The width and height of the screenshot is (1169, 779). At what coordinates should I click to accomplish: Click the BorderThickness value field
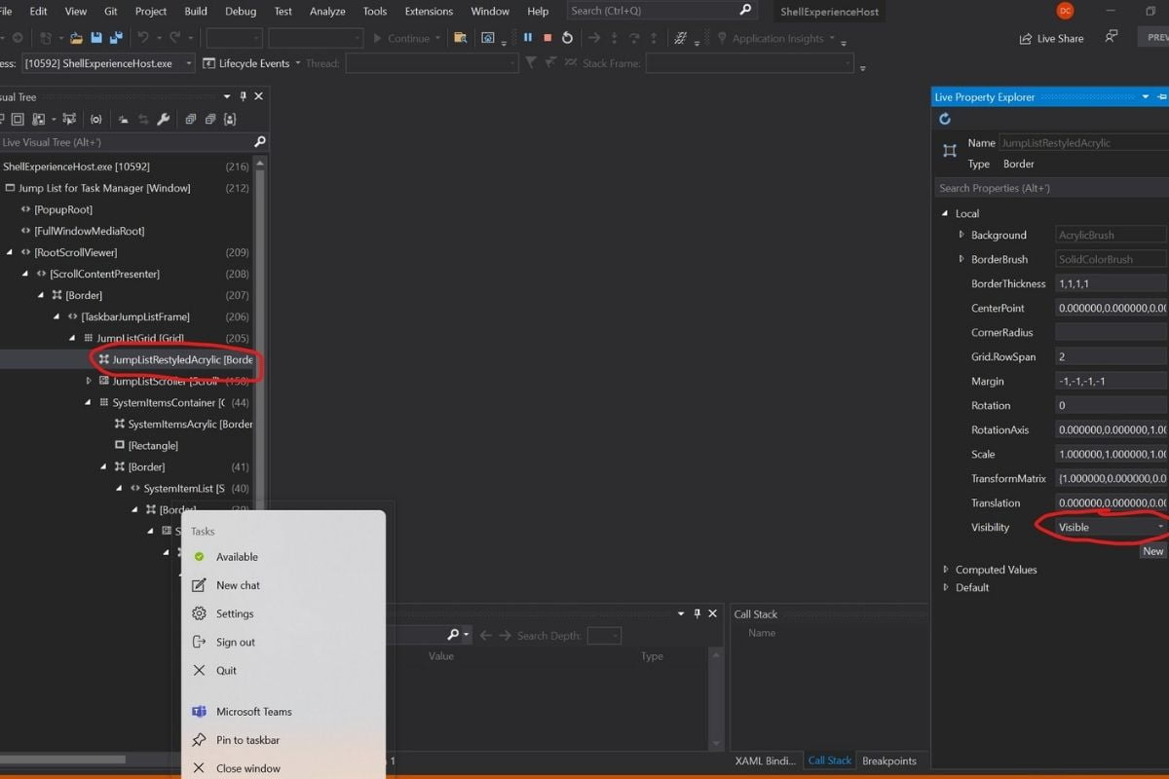(1112, 283)
